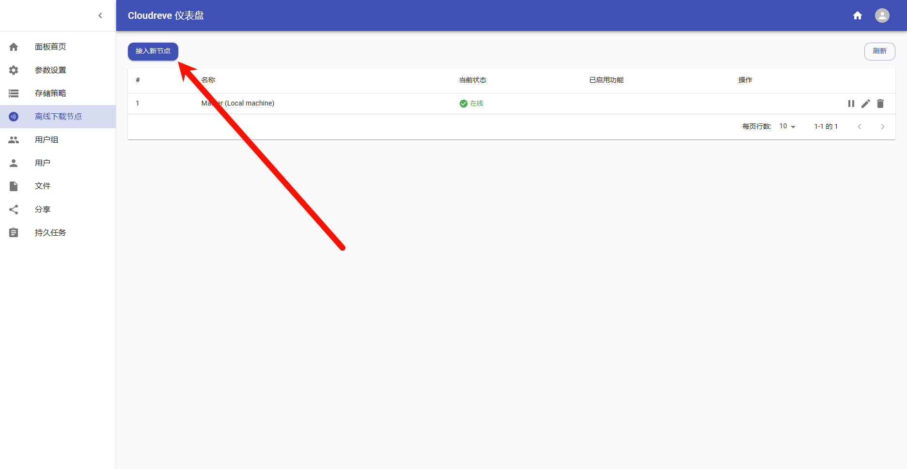The width and height of the screenshot is (907, 469).
Task: Click the 刷新 refresh button
Action: pos(880,51)
